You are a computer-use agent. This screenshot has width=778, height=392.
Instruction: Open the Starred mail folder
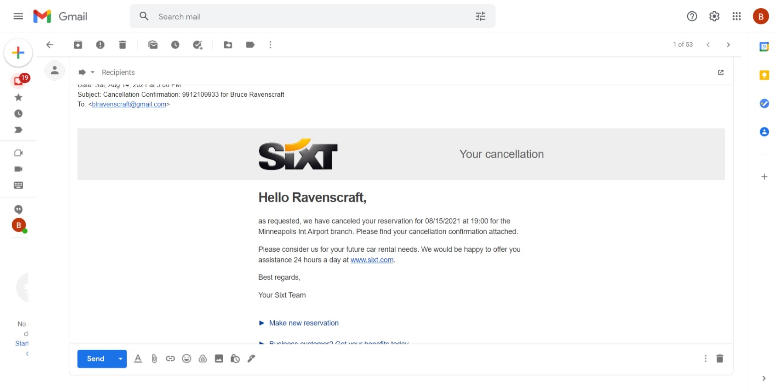[x=18, y=98]
